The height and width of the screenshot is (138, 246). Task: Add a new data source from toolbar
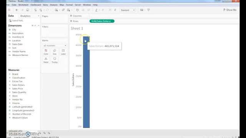pyautogui.click(x=35, y=10)
